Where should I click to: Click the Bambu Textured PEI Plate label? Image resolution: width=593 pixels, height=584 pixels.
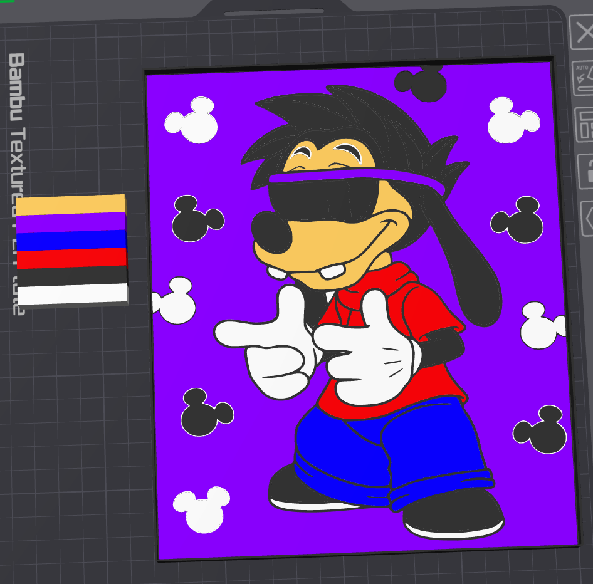click(x=17, y=182)
